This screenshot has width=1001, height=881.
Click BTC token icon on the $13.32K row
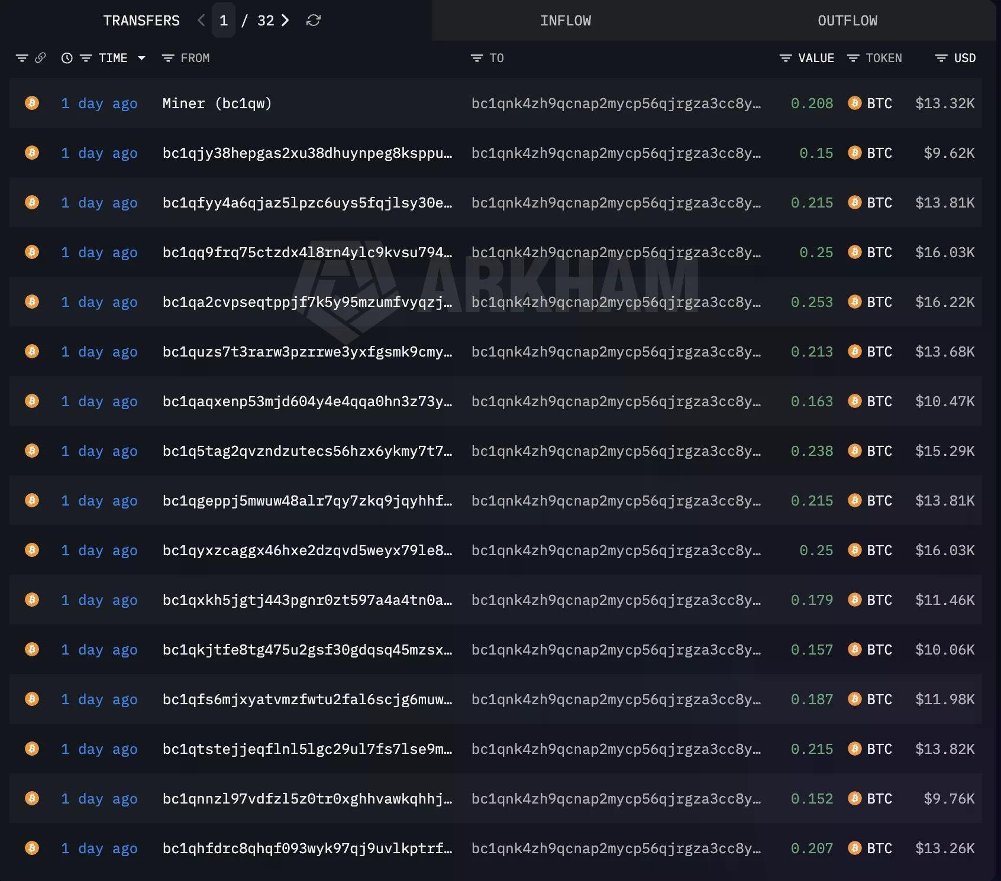tap(854, 103)
